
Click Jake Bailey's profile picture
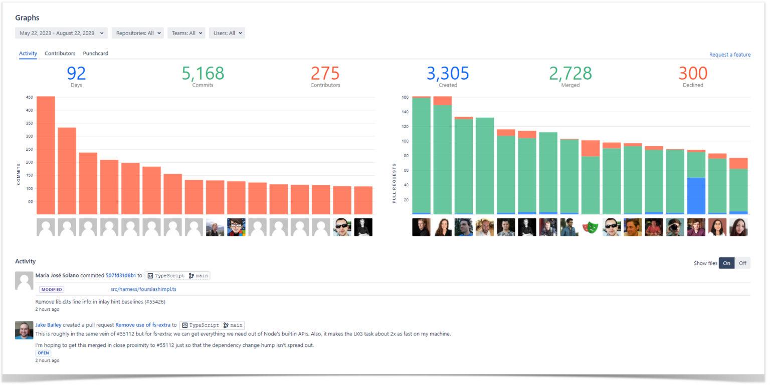[24, 330]
